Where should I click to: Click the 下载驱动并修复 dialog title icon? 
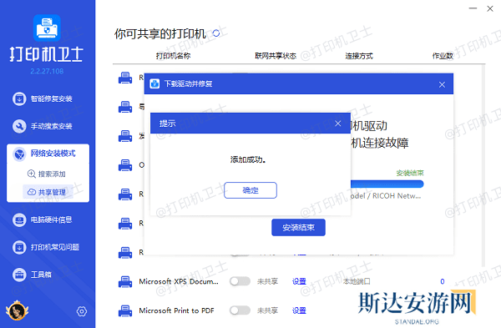coord(154,83)
